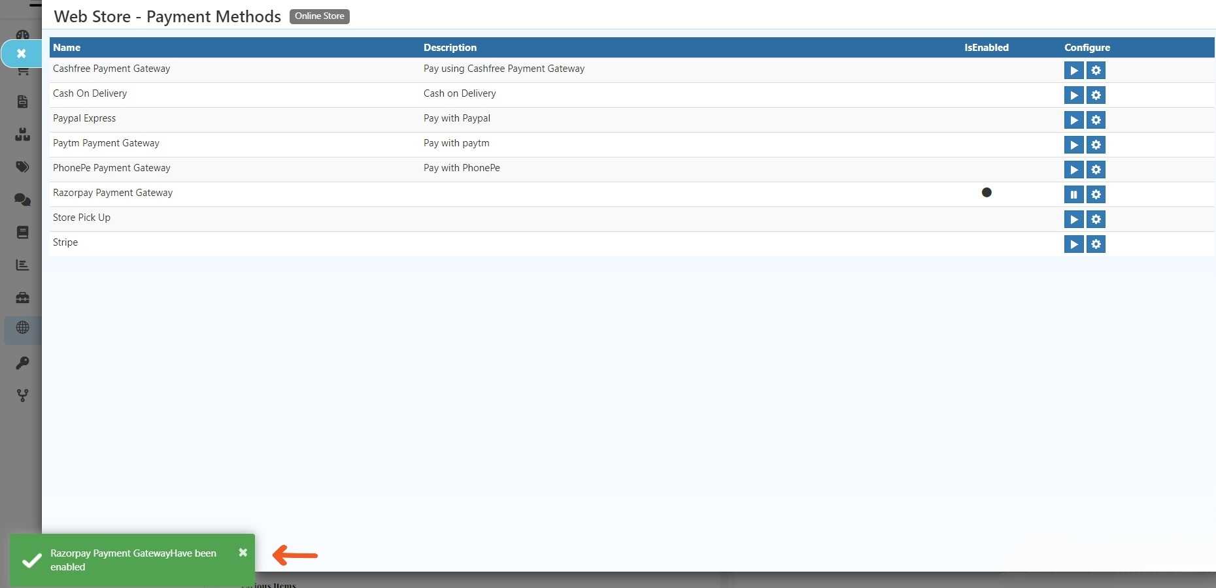Click the globe web store sidebar icon
The image size is (1216, 588).
pyautogui.click(x=23, y=328)
